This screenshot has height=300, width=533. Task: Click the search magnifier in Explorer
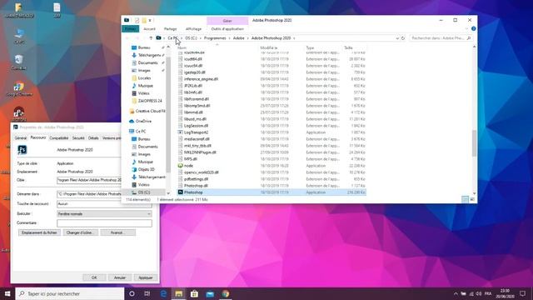pyautogui.click(x=469, y=38)
